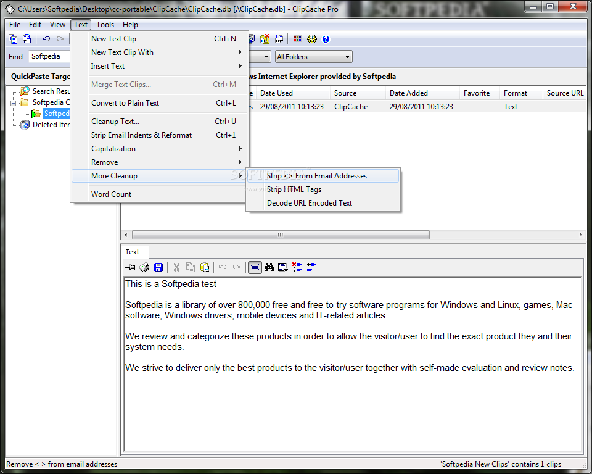Click the reformat indents icon with blue lines
This screenshot has height=474, width=592.
[x=311, y=267]
